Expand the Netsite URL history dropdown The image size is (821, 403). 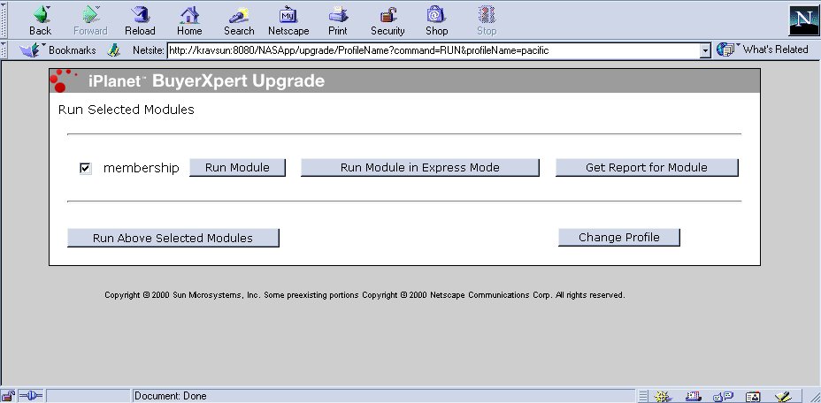coord(705,50)
